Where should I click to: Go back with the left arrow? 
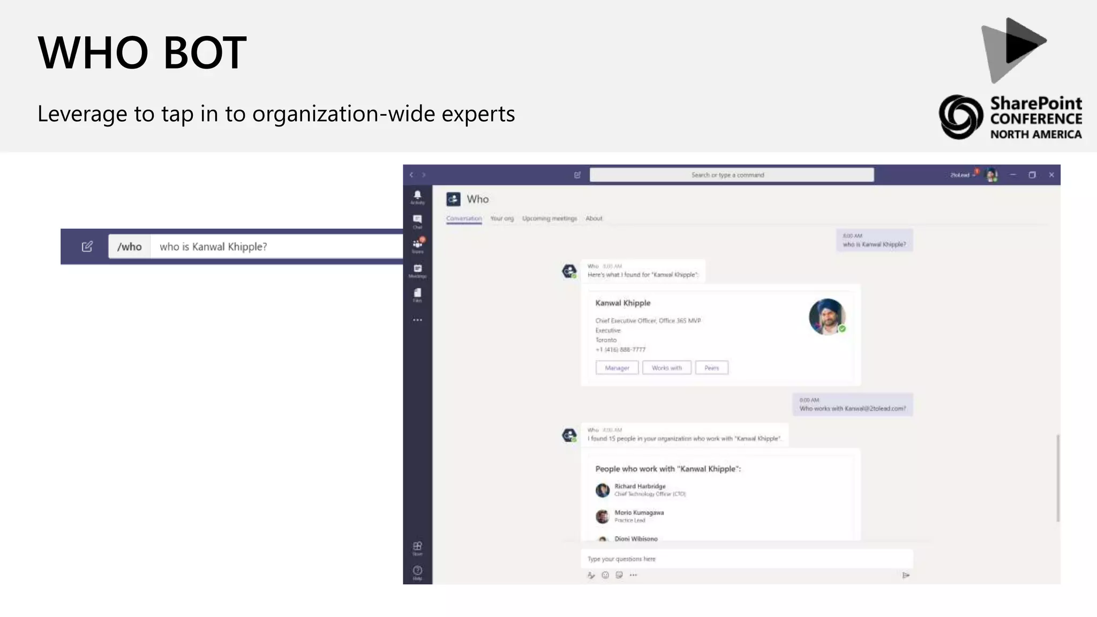(x=411, y=175)
